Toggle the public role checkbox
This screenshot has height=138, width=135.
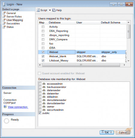point(40,113)
